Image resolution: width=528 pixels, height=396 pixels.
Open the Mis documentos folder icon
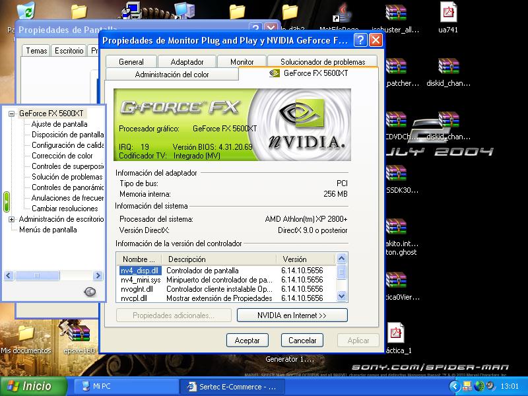coord(26,334)
